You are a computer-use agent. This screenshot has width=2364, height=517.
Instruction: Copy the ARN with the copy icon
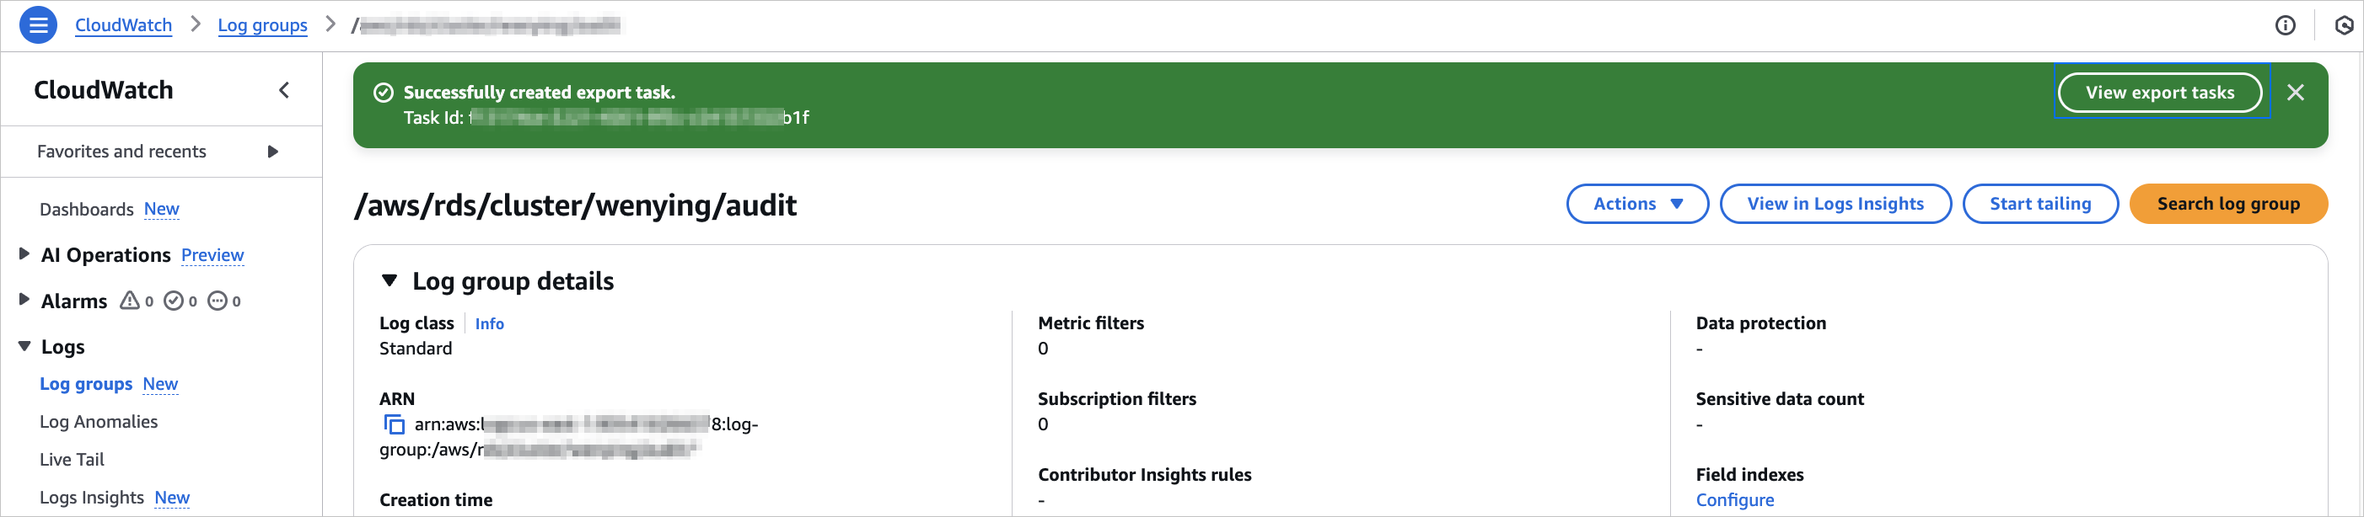click(x=394, y=424)
